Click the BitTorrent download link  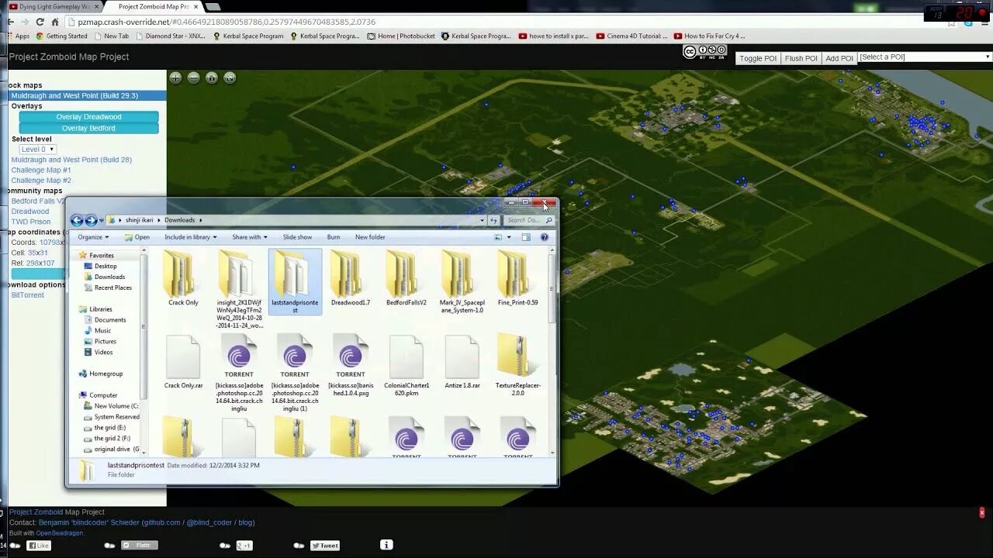tap(27, 295)
